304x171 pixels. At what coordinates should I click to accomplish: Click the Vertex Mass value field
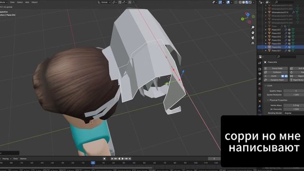[294, 105]
